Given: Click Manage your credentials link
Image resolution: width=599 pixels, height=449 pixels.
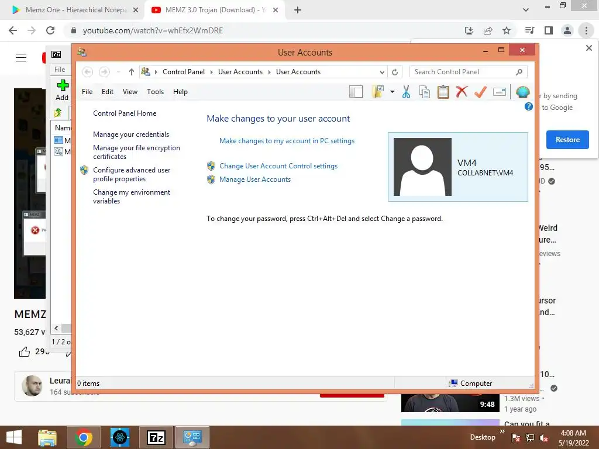Looking at the screenshot, I should point(131,134).
